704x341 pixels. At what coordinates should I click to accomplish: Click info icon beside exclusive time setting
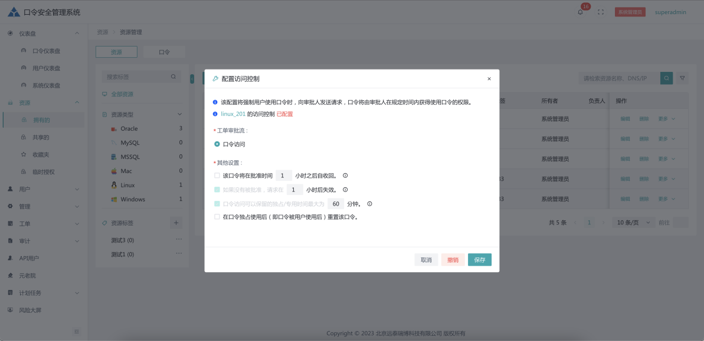[369, 204]
